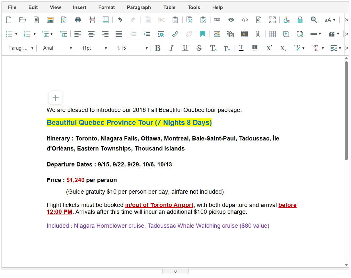Screen dimensions: 351x278
Task: Click the vertical scrollbar thumb
Action: click(x=346, y=111)
